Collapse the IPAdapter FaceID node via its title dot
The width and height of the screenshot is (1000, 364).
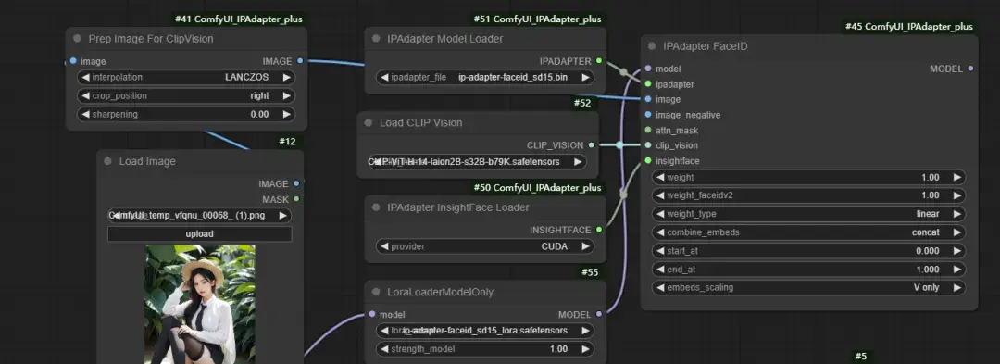tap(652, 46)
